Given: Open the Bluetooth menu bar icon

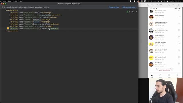Looking at the screenshot, I should (x=148, y=1).
